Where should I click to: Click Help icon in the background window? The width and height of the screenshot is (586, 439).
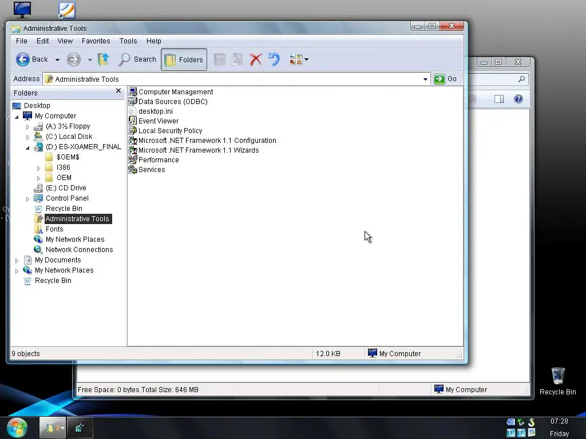518,98
